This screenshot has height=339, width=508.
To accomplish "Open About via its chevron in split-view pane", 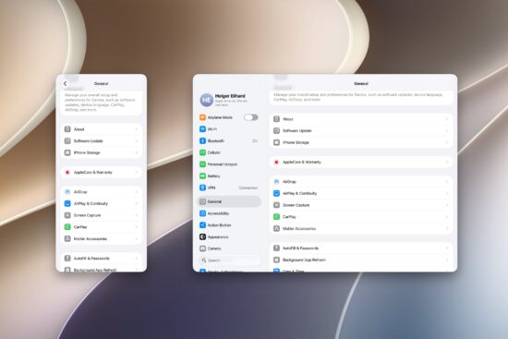I will (x=447, y=119).
